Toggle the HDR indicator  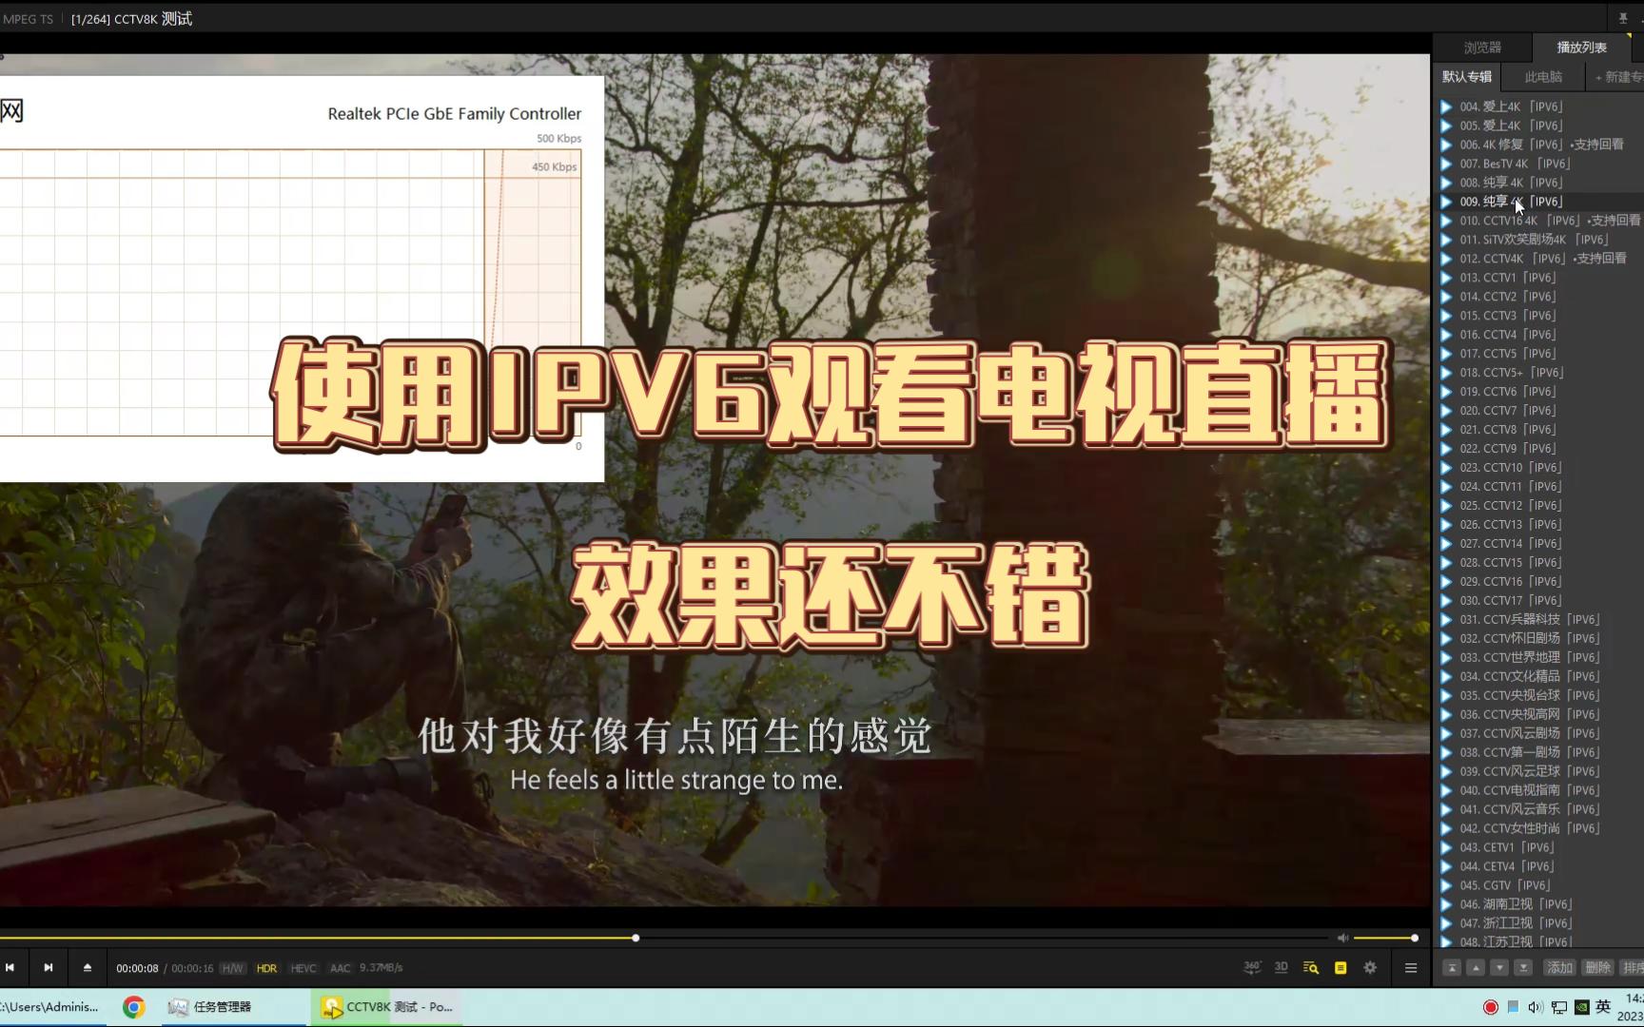266,968
